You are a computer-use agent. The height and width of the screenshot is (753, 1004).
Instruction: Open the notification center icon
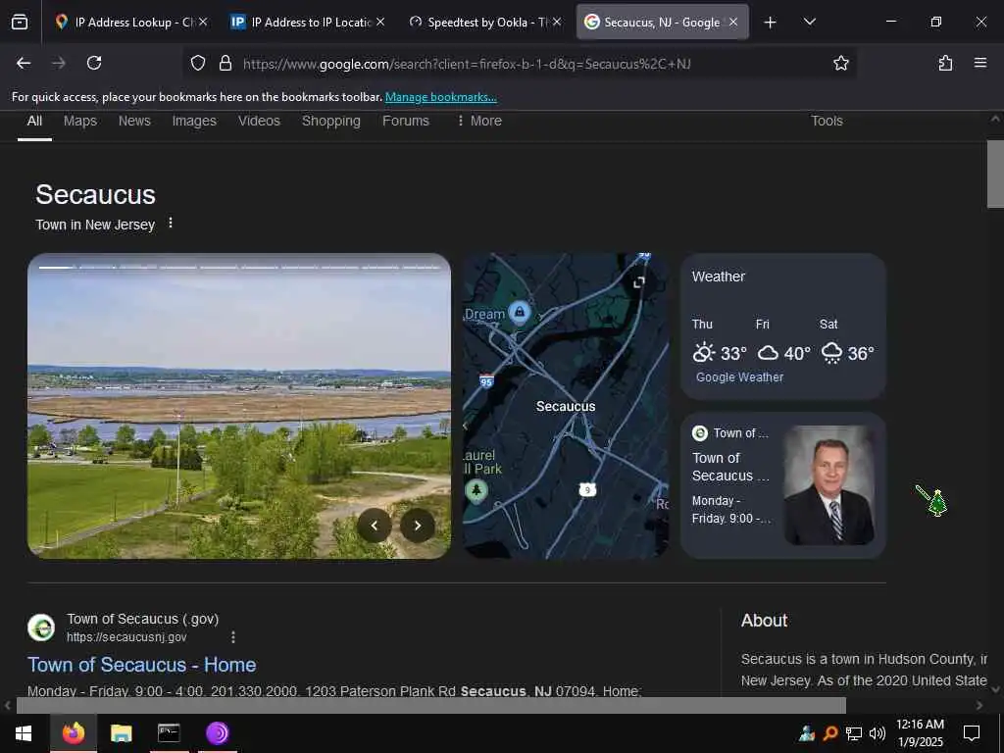click(972, 733)
